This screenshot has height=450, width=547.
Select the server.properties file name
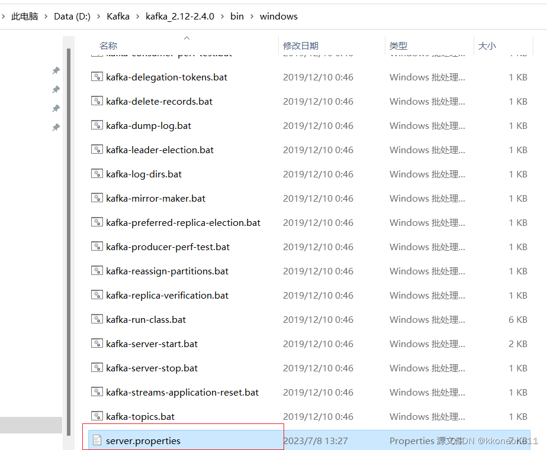coord(143,441)
